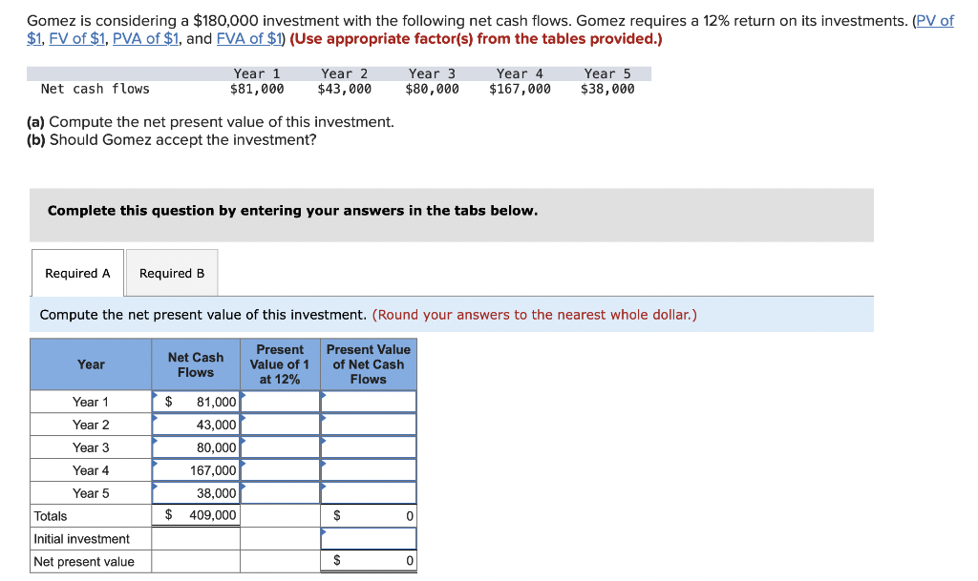Screen dimensions: 978x581
Task: Click Year 4 Present Value of 1 field
Action: tap(280, 470)
